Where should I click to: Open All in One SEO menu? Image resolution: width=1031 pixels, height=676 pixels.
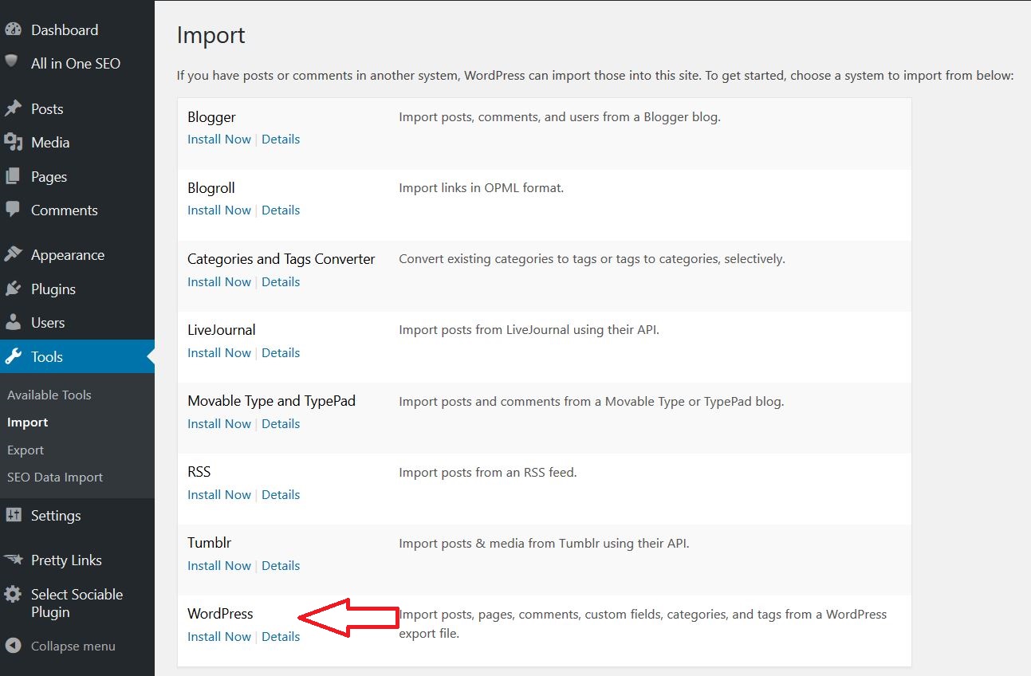click(77, 63)
